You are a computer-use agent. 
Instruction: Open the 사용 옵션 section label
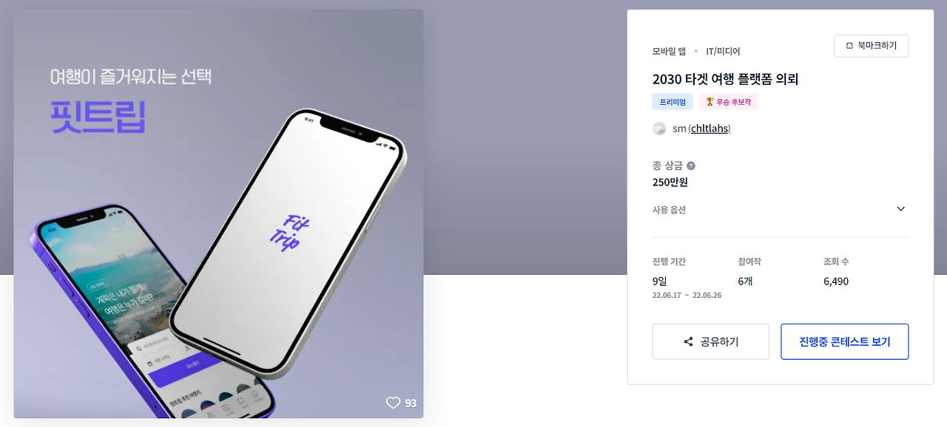669,210
